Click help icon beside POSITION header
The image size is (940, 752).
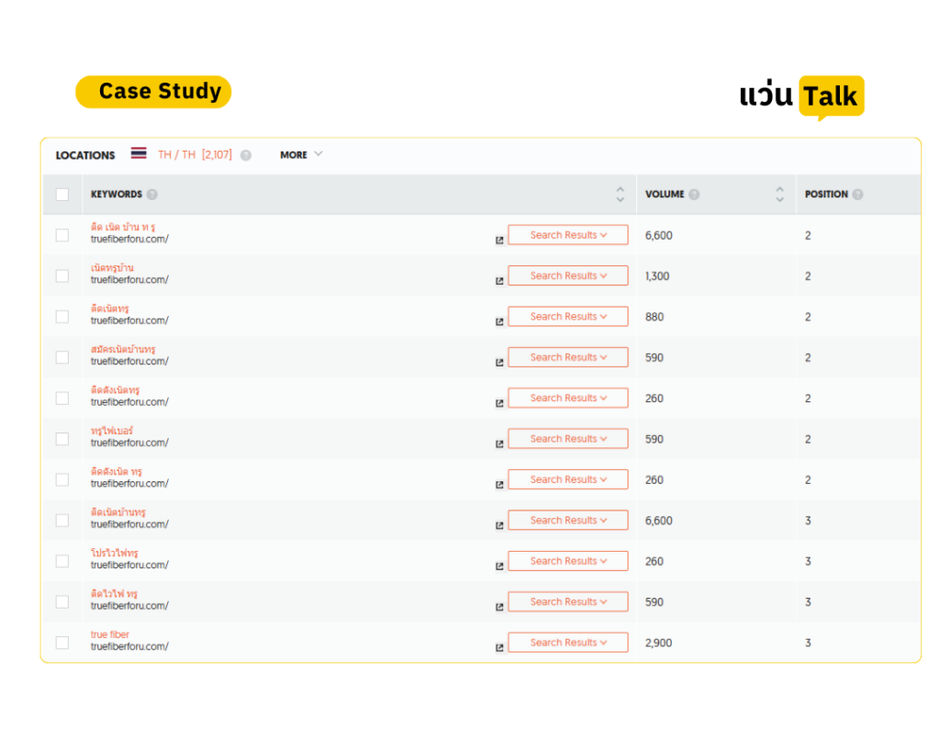coord(858,195)
